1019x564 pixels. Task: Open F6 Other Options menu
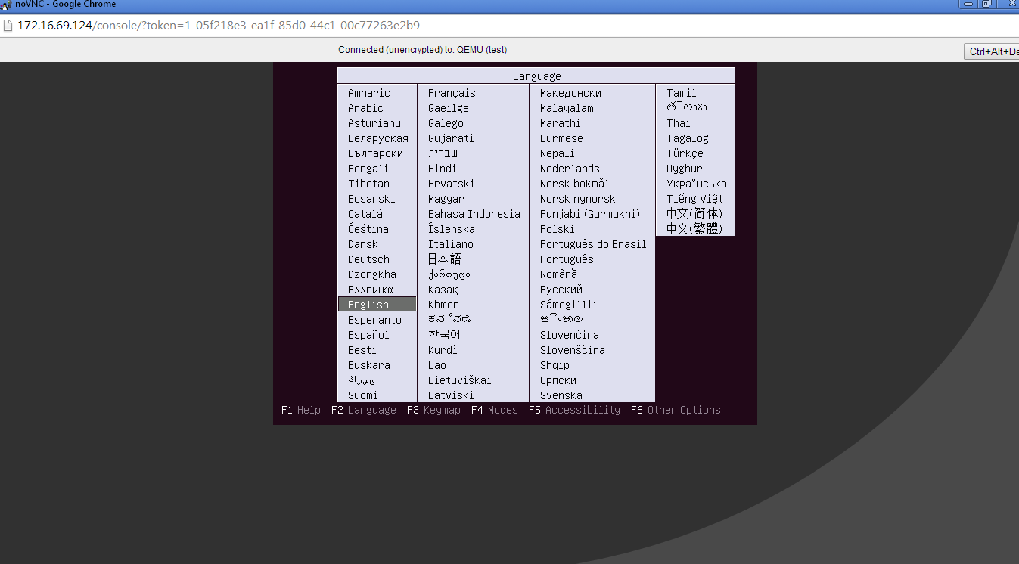click(x=676, y=410)
